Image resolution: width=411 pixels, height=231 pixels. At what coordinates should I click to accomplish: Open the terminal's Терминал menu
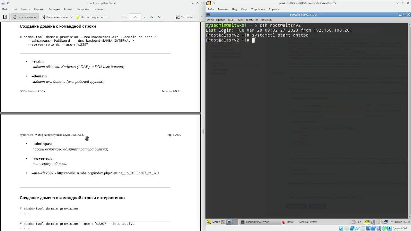pyautogui.click(x=252, y=20)
